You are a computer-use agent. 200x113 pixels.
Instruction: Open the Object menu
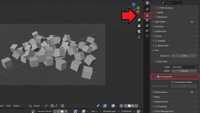16,106
